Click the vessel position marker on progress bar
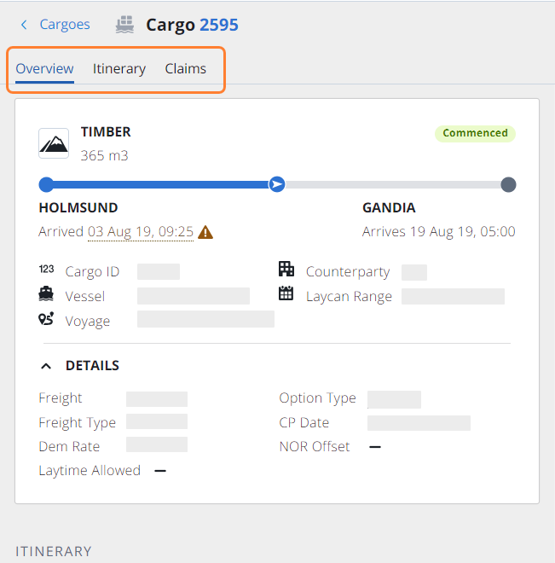 (x=277, y=184)
